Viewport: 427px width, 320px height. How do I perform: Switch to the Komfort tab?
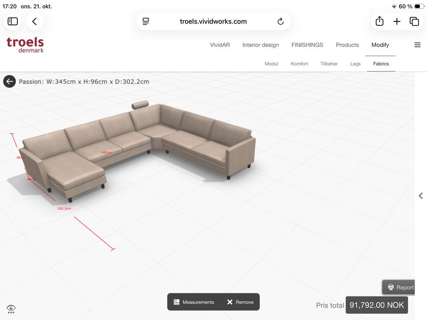(299, 64)
